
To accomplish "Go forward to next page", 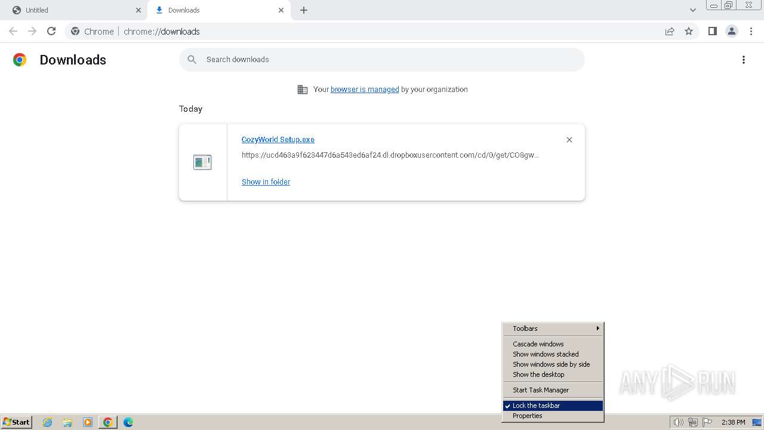I will coord(32,31).
